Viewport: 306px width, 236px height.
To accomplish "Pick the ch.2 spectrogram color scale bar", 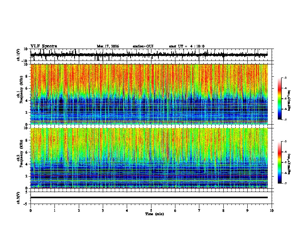I will point(280,162).
